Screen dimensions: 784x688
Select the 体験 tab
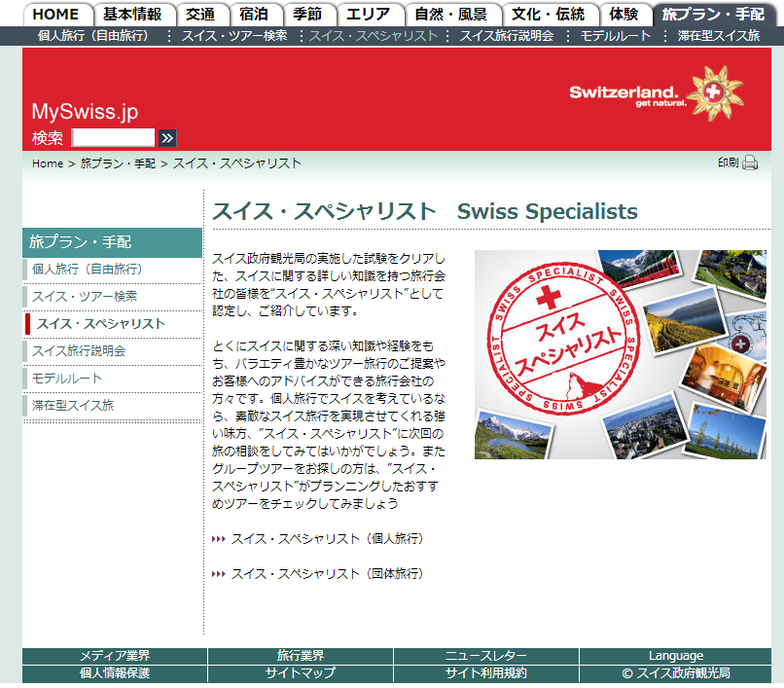(624, 14)
